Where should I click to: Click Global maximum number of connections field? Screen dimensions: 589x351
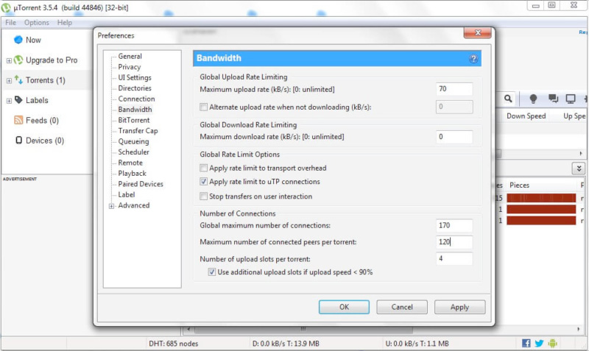click(x=454, y=225)
